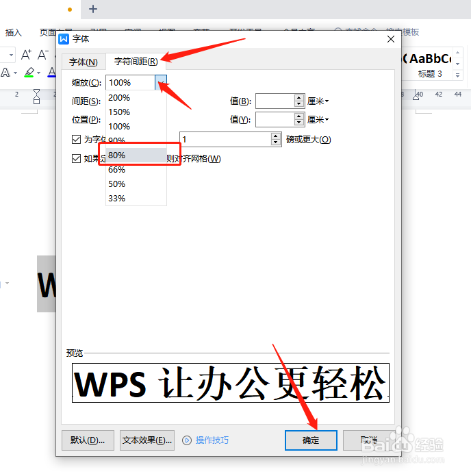Screen dimensions: 471x476
Task: Decrease 值(B) with down spinner
Action: (299, 104)
